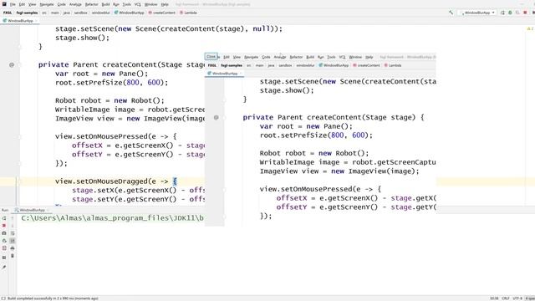
Task: Click the Rerun icon in the top toolbar
Action: click(x=502, y=13)
